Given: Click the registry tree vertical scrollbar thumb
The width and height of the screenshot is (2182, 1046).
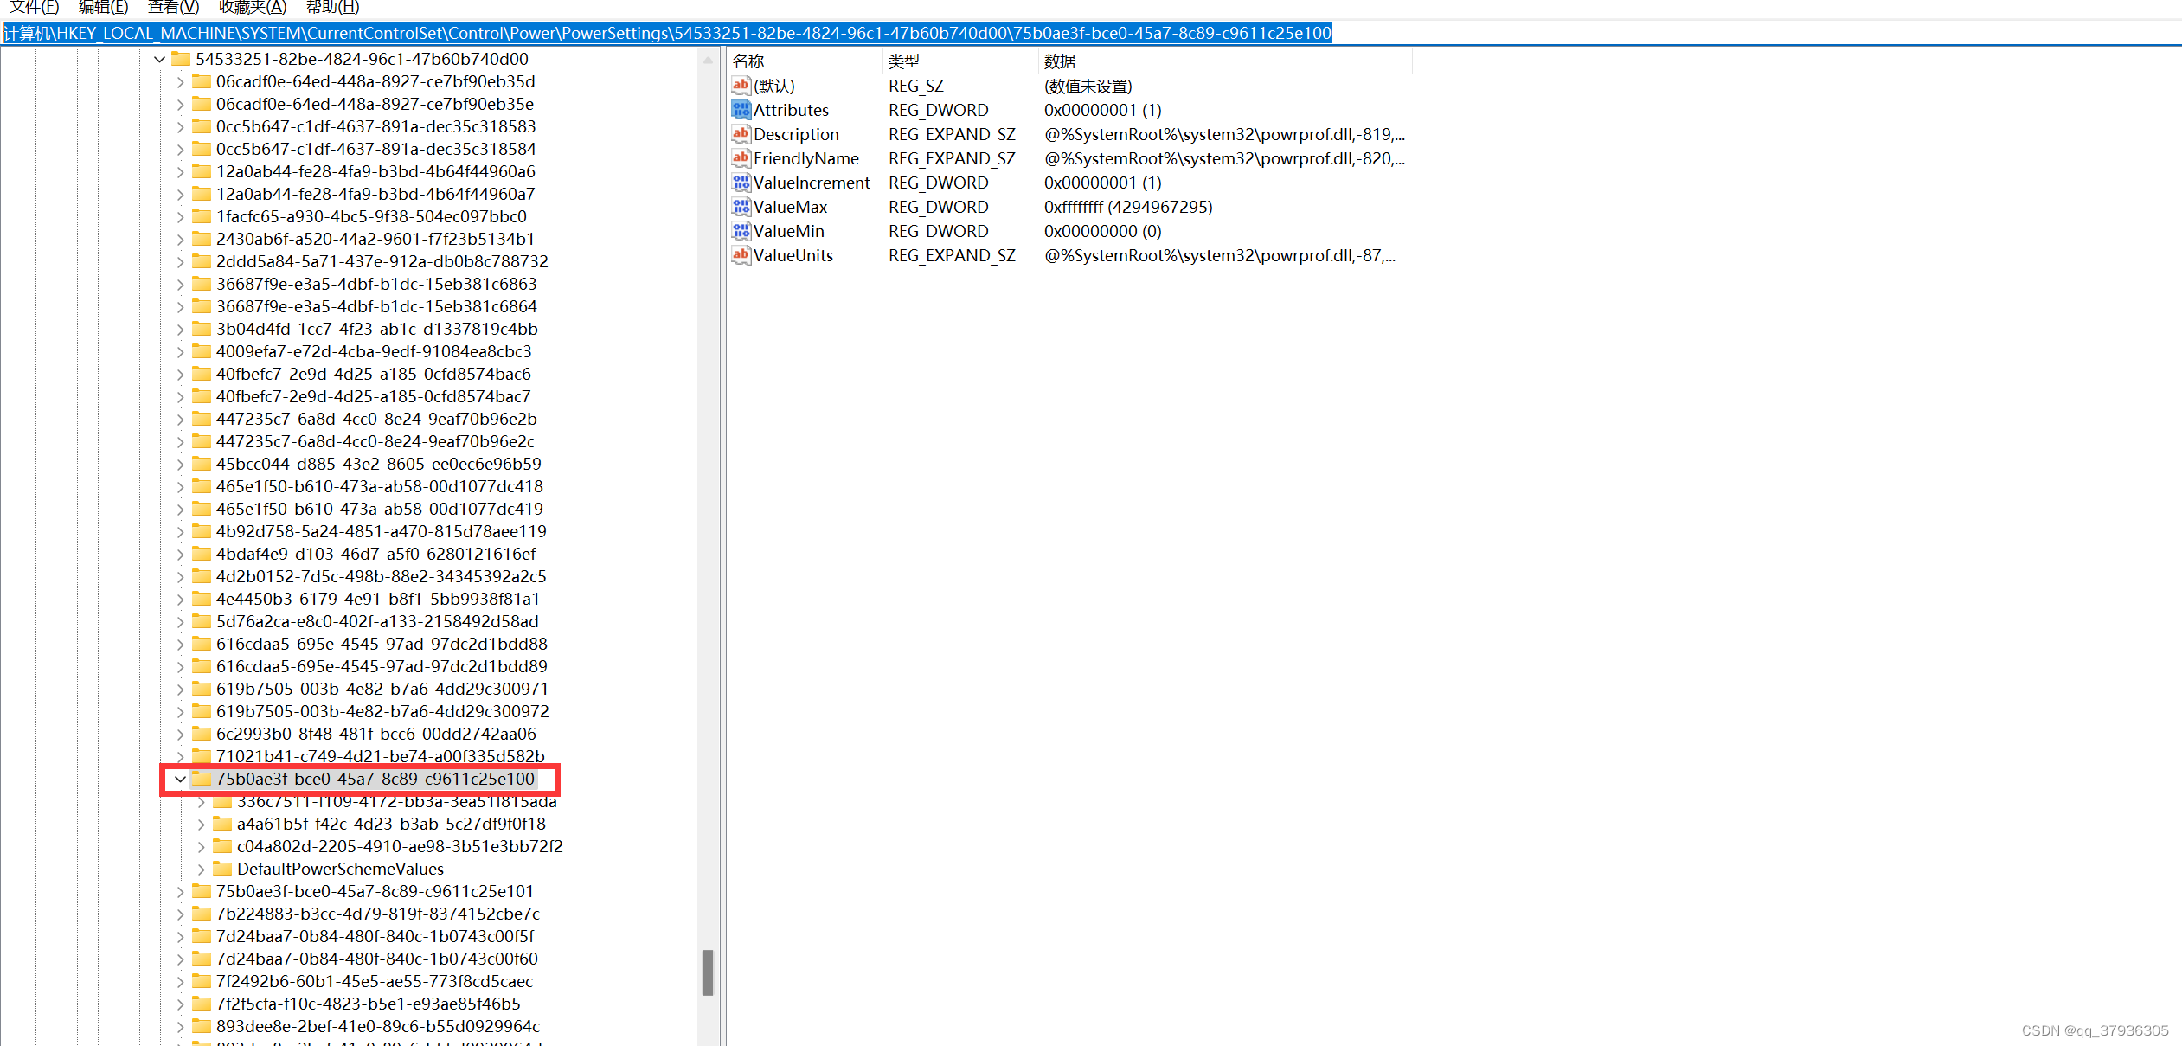Looking at the screenshot, I should click(708, 972).
